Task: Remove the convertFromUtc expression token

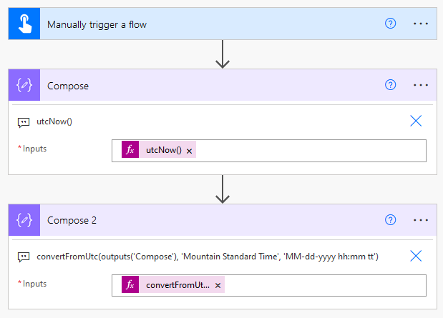Action: [x=217, y=286]
